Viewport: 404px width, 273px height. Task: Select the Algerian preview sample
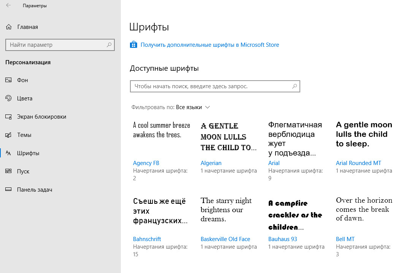coord(228,136)
